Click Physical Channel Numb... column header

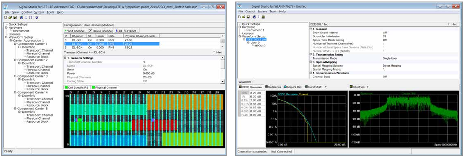[141, 36]
